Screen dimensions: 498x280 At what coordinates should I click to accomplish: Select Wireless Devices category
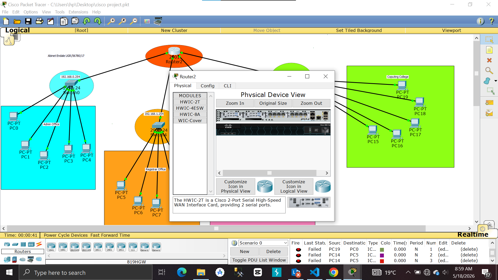pyautogui.click(x=31, y=244)
